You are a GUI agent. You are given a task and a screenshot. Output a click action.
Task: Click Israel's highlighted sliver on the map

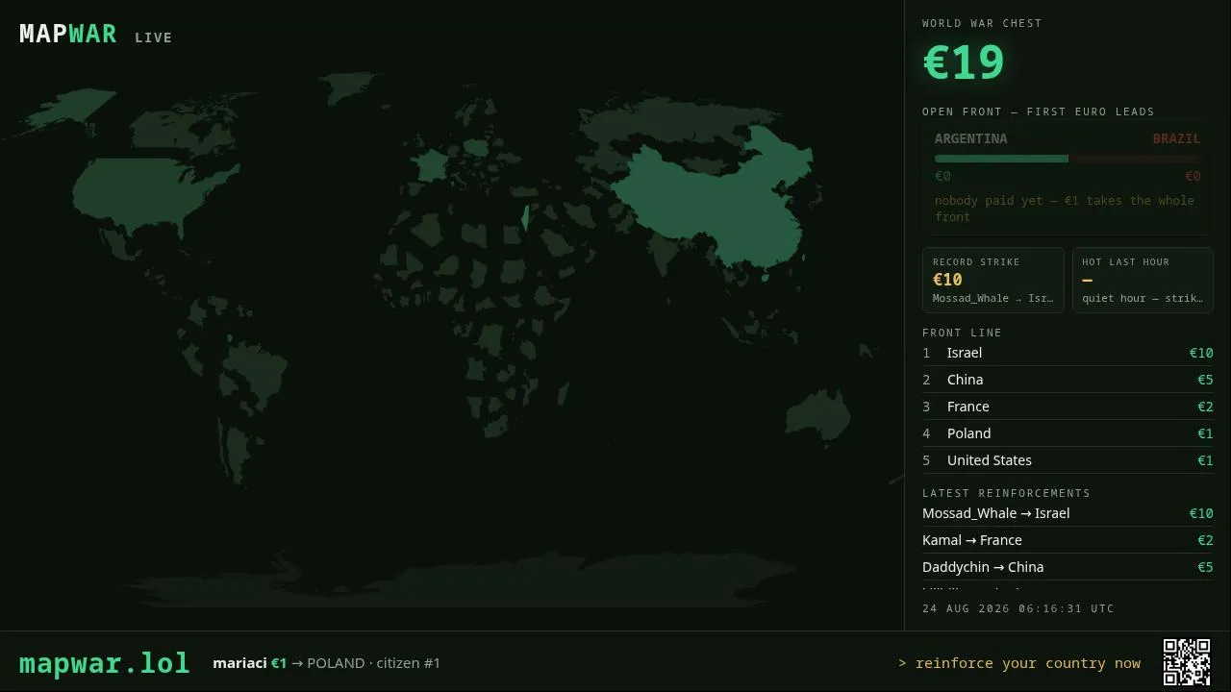(525, 218)
